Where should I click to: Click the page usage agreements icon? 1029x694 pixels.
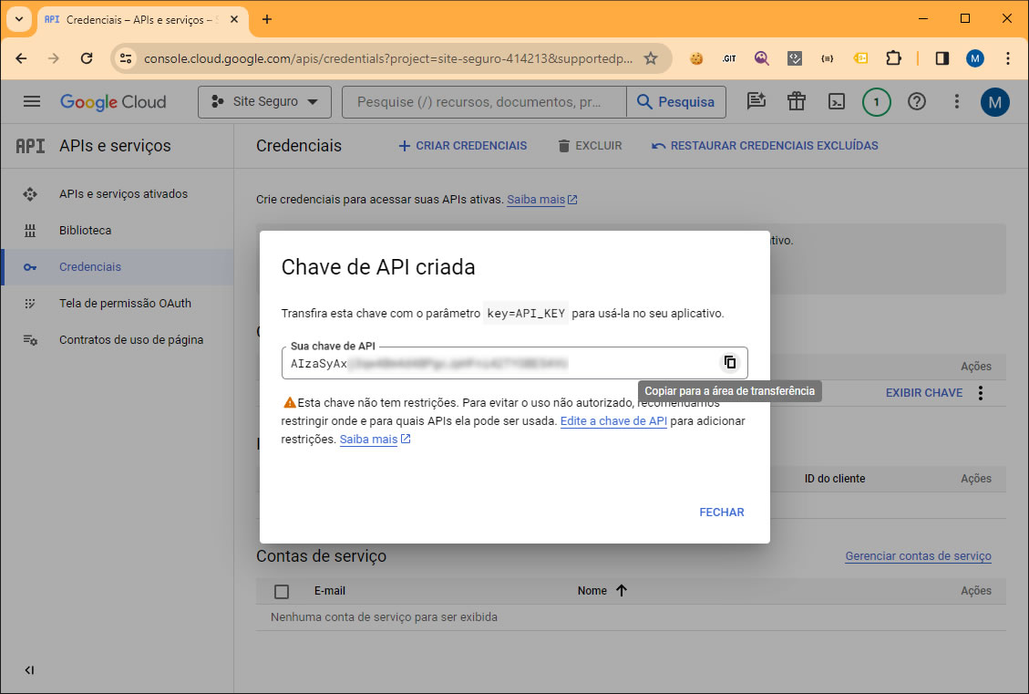[30, 340]
